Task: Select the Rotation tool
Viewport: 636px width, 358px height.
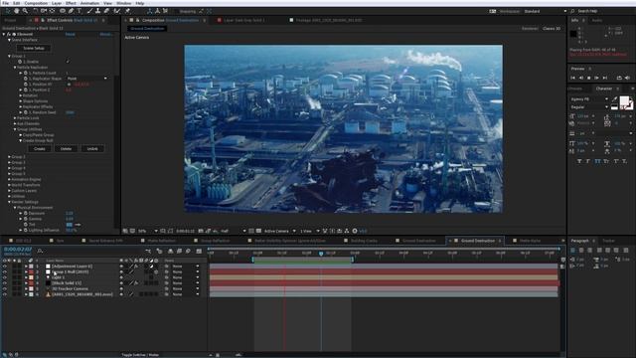Action: (x=36, y=11)
